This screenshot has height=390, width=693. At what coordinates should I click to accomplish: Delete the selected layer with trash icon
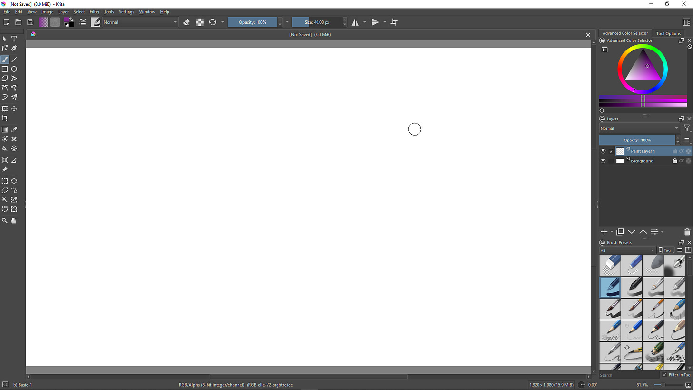point(687,232)
